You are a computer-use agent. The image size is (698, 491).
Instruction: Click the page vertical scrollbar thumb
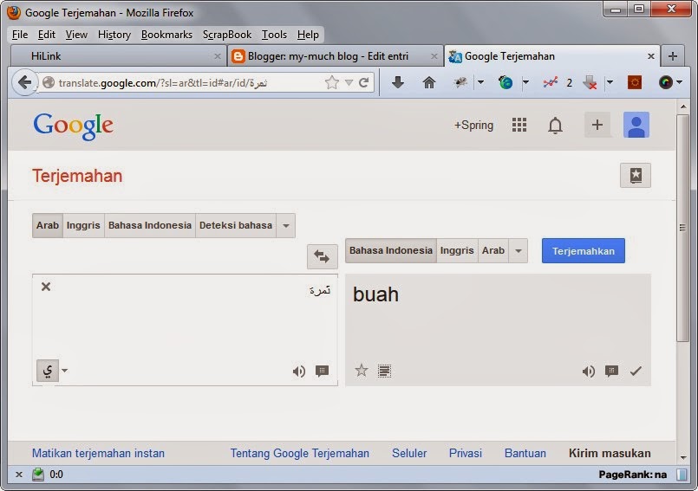coord(682,228)
